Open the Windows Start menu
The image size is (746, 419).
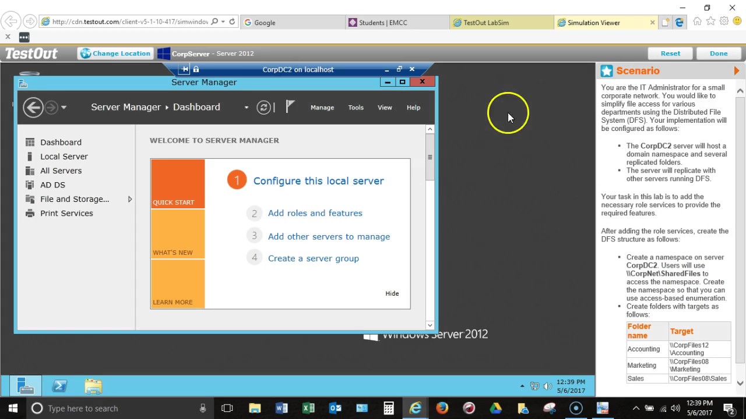click(x=13, y=409)
